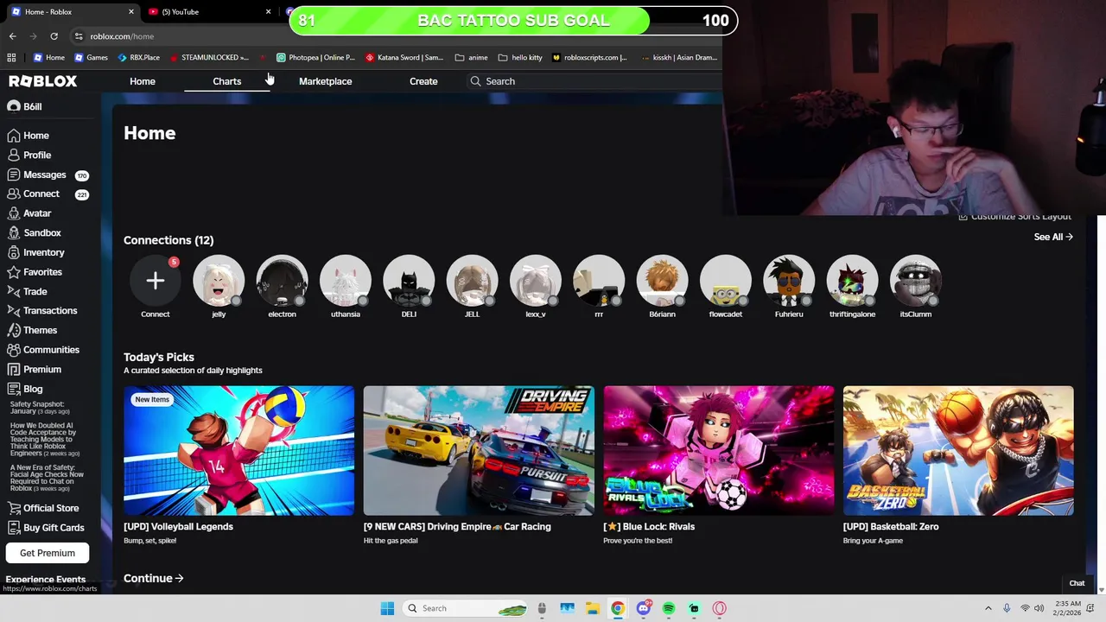Open Avatar in the left sidebar

[x=29, y=213]
